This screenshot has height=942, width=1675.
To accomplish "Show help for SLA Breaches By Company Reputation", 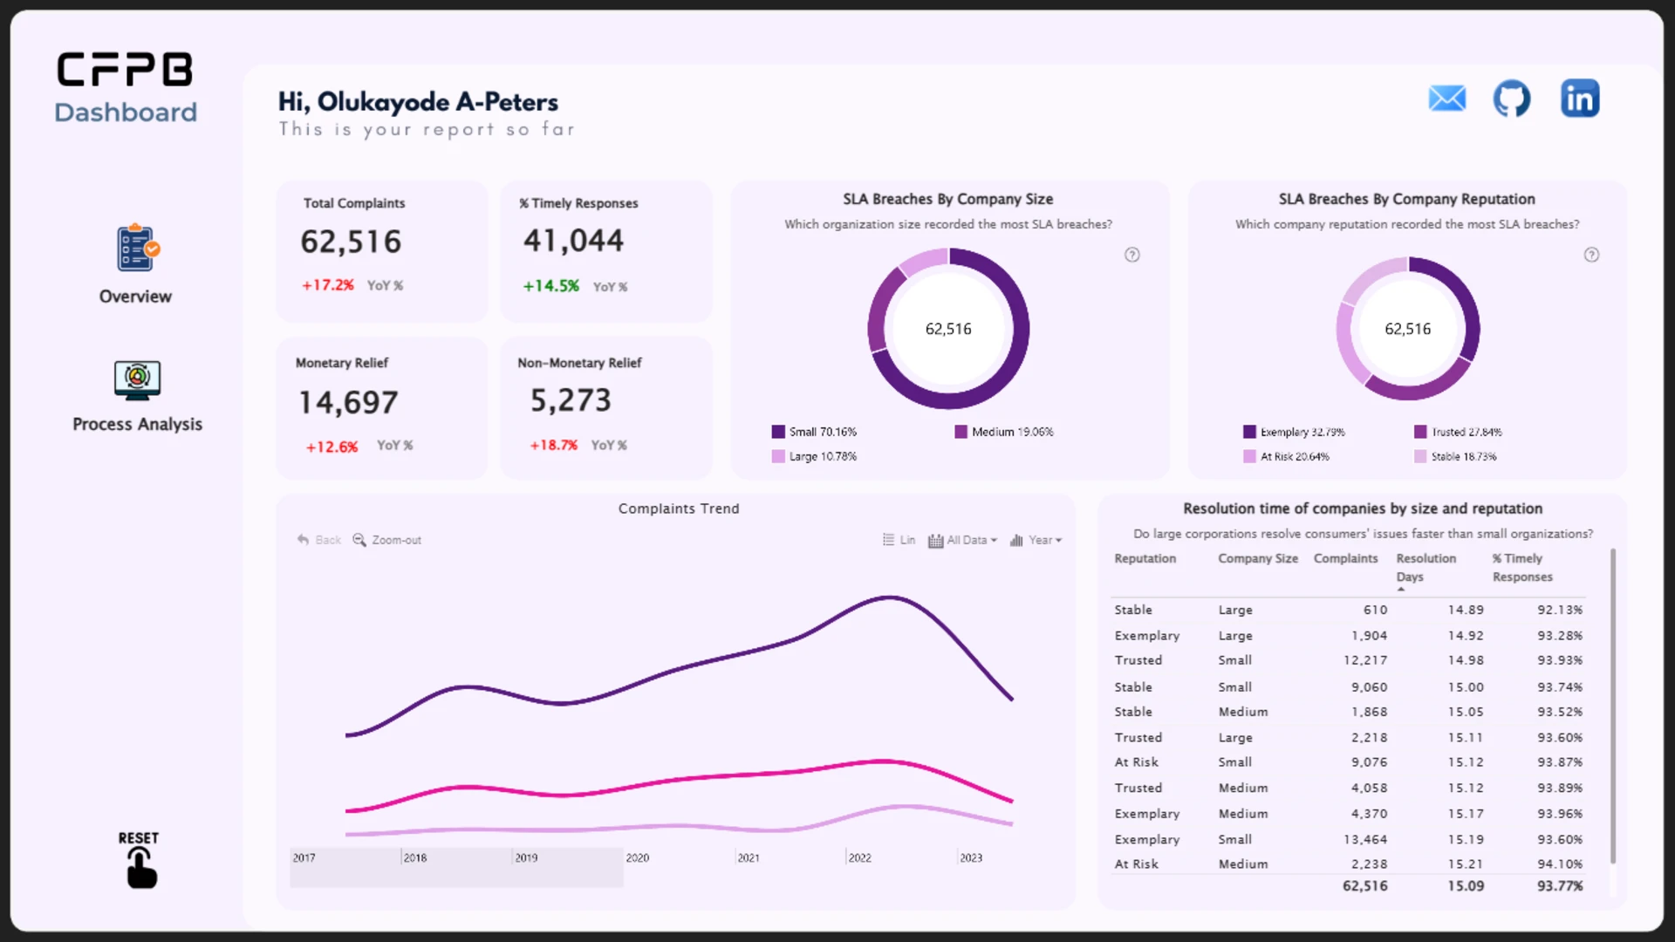I will tap(1592, 255).
